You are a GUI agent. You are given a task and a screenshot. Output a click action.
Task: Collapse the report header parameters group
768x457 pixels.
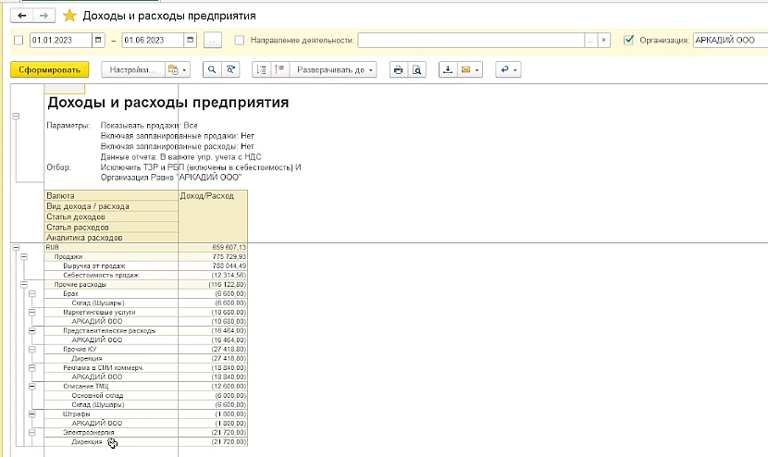[16, 117]
